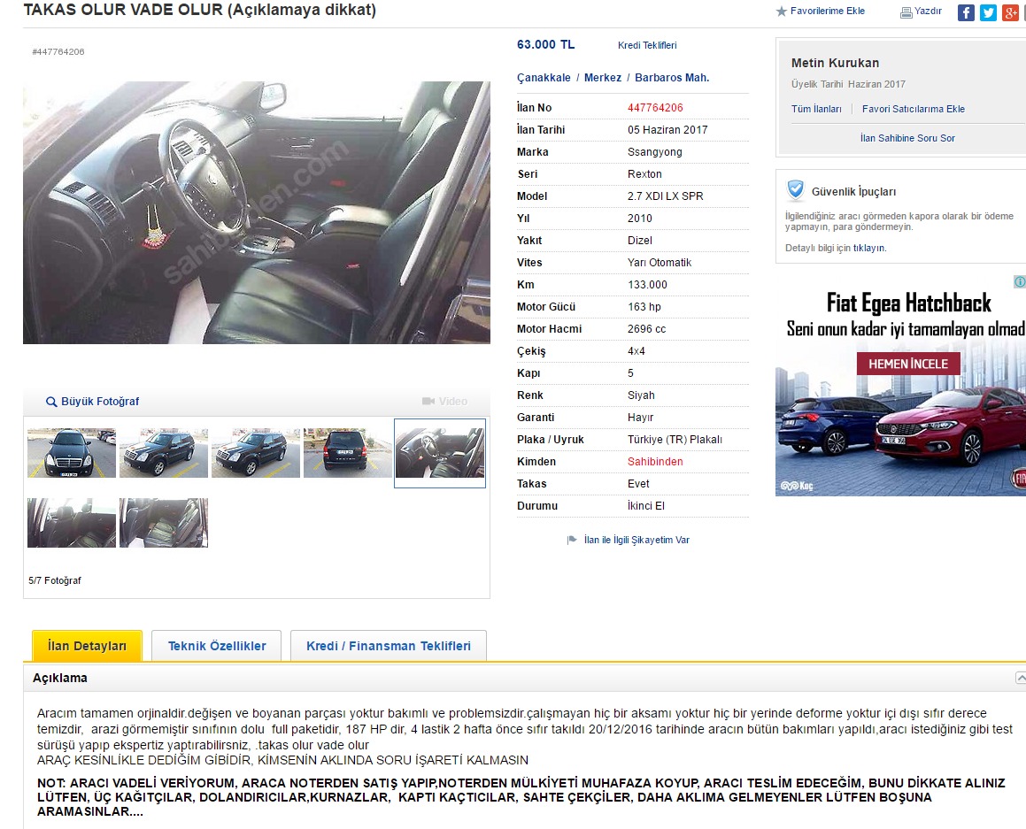This screenshot has height=829, width=1026.
Task: Click HEMEN İNCELE button in Fiat ad
Action: (x=908, y=364)
